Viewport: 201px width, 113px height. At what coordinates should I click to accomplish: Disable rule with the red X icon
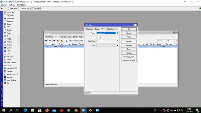(58, 41)
